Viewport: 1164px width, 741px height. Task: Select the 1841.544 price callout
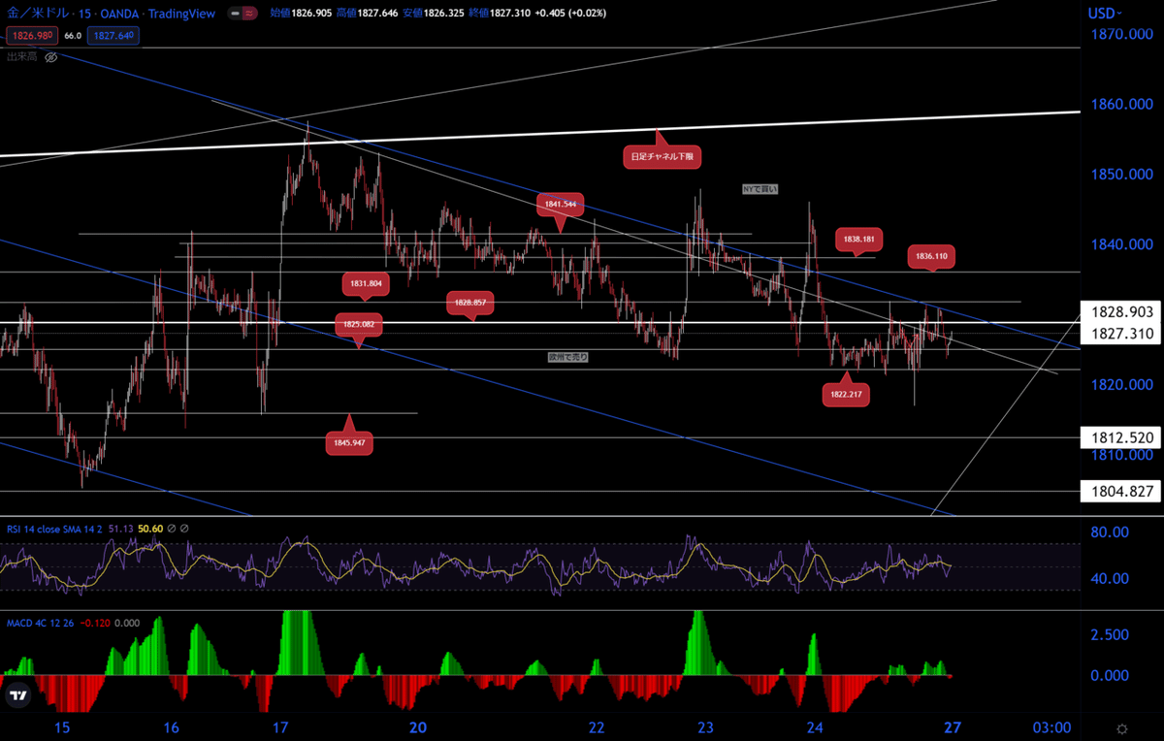tap(561, 204)
